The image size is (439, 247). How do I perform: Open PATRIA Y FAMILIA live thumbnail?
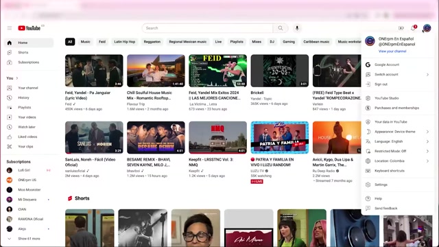coord(280,137)
